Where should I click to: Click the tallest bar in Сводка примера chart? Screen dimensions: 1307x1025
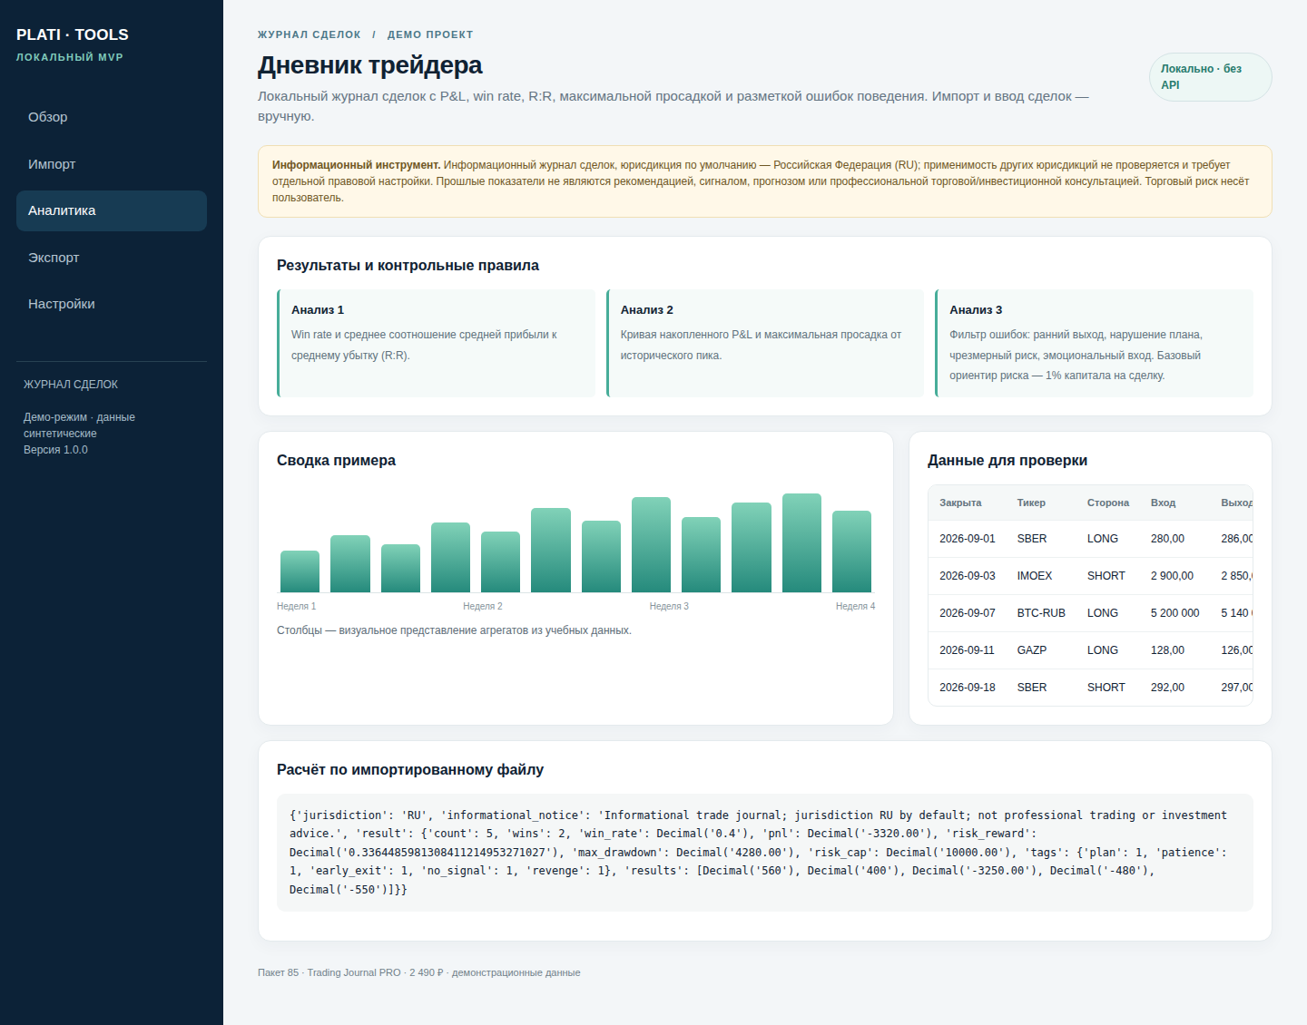pyautogui.click(x=801, y=542)
